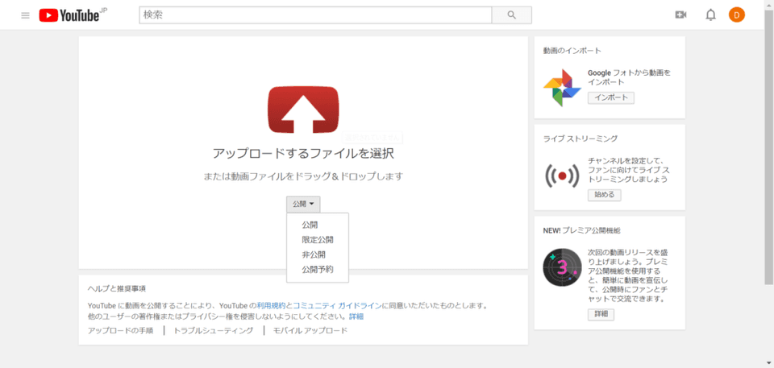Collapse the 公開 privacy dropdown
This screenshot has height=368, width=774.
[303, 205]
